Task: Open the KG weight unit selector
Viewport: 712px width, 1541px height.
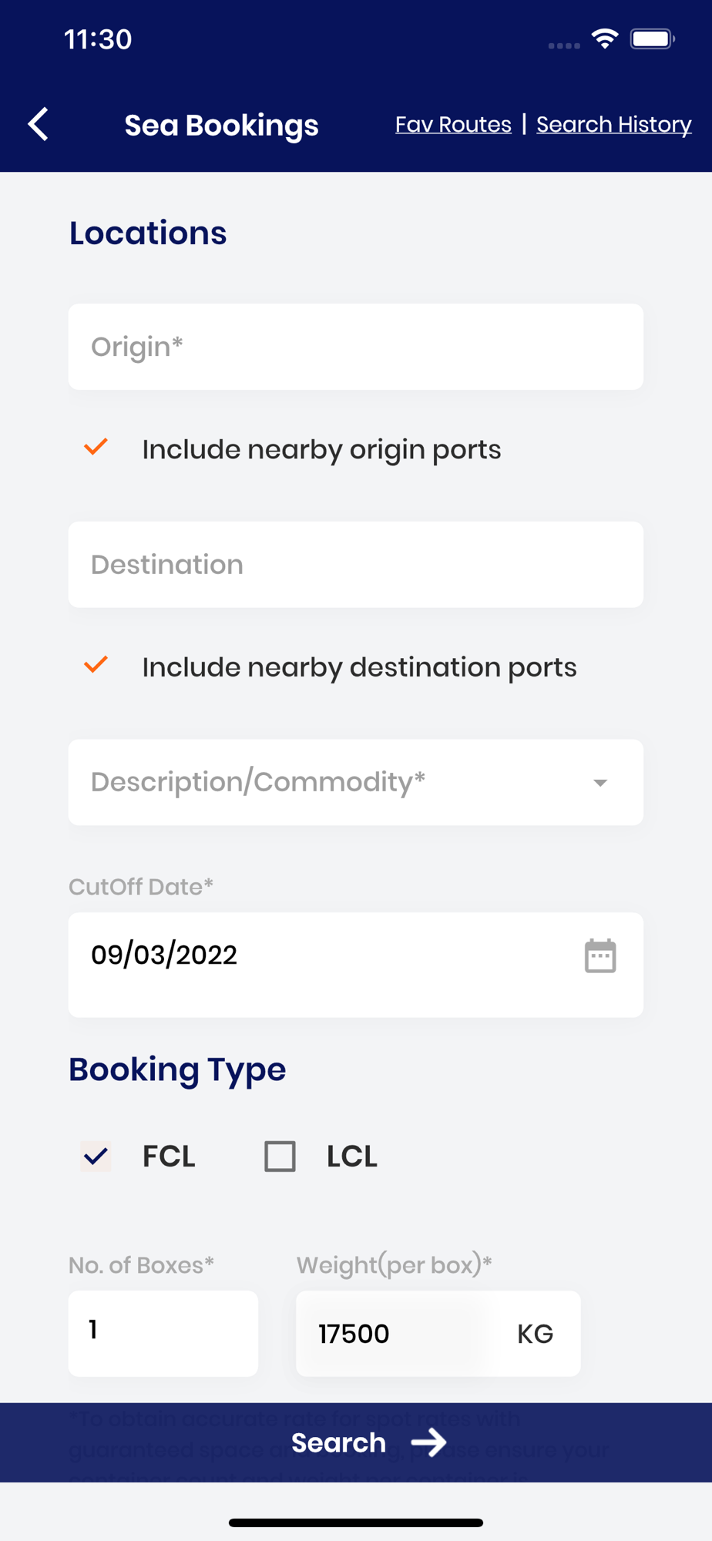Action: (535, 1334)
